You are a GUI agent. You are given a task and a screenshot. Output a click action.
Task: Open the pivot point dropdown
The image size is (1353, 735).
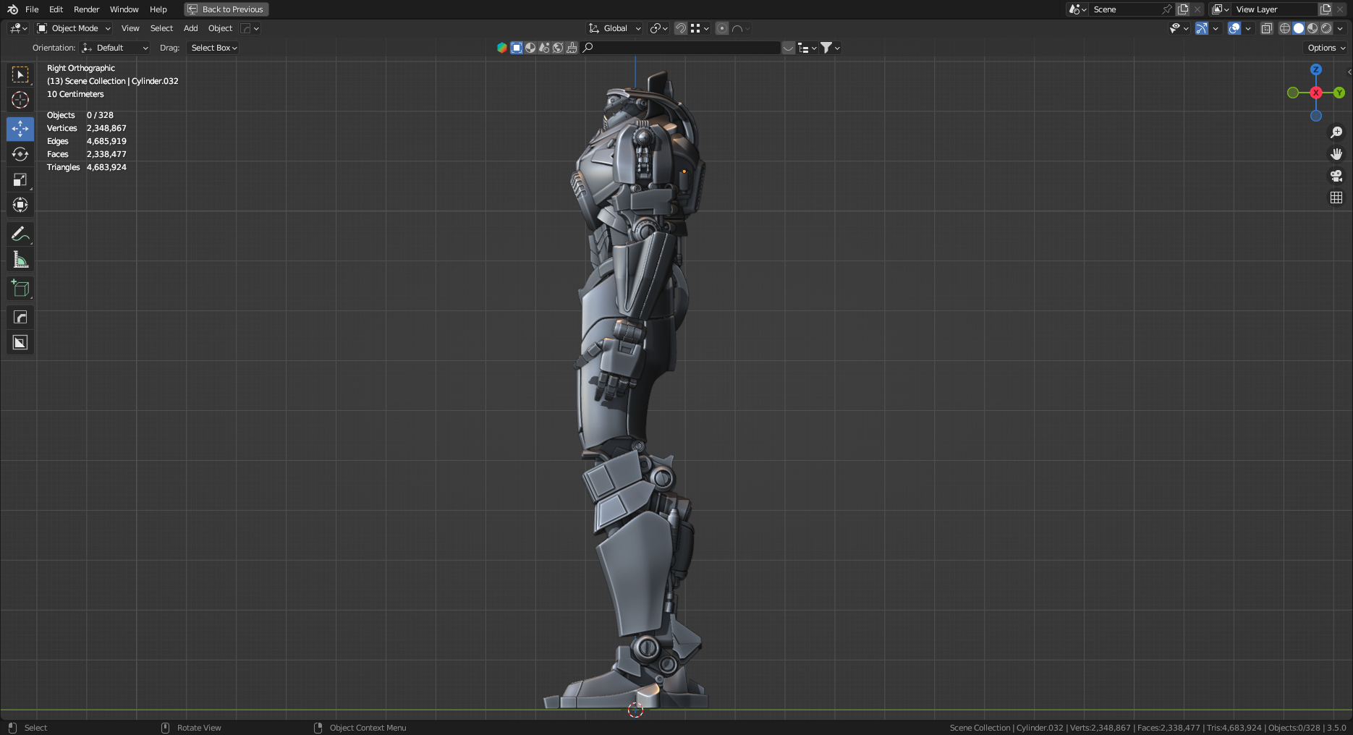(658, 28)
